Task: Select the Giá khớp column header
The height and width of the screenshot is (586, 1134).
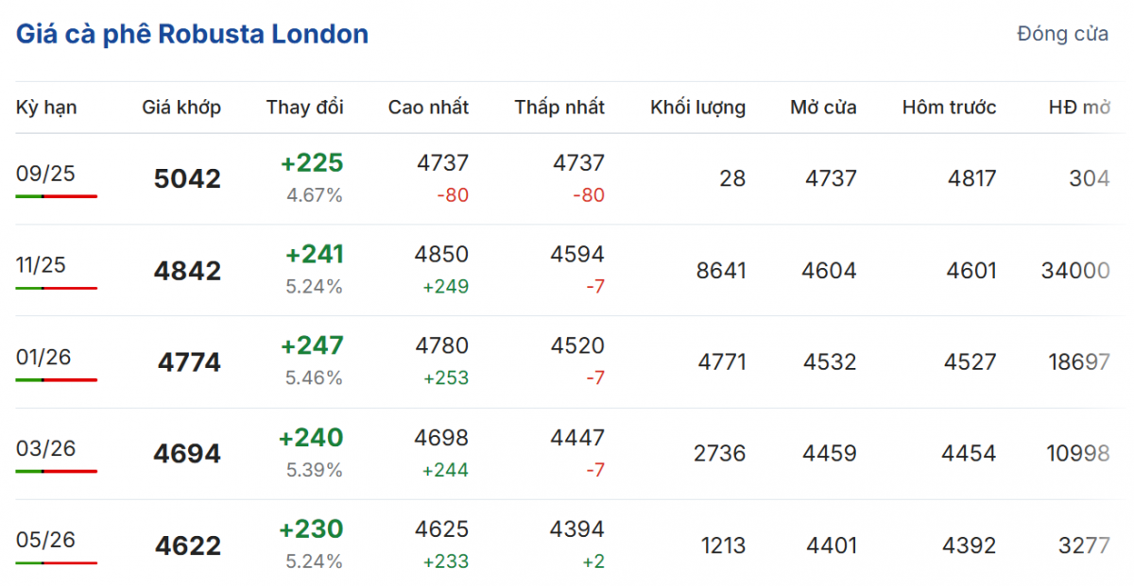Action: [181, 108]
